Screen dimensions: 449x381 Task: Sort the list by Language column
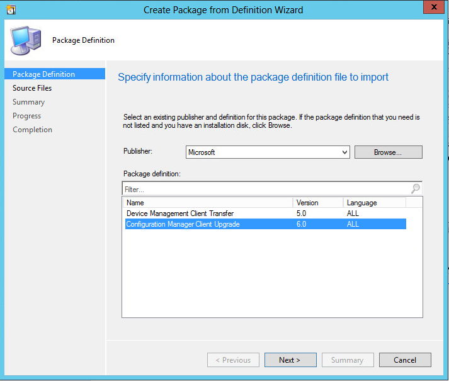pos(375,203)
